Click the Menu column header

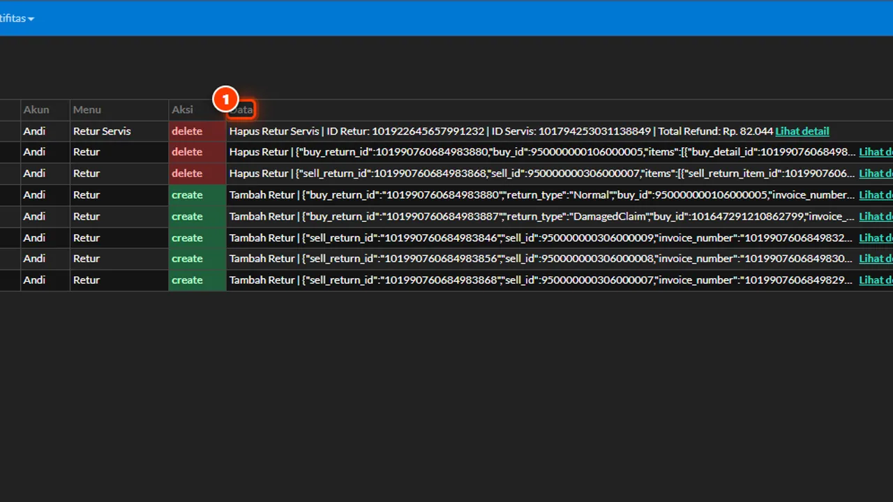coord(87,109)
